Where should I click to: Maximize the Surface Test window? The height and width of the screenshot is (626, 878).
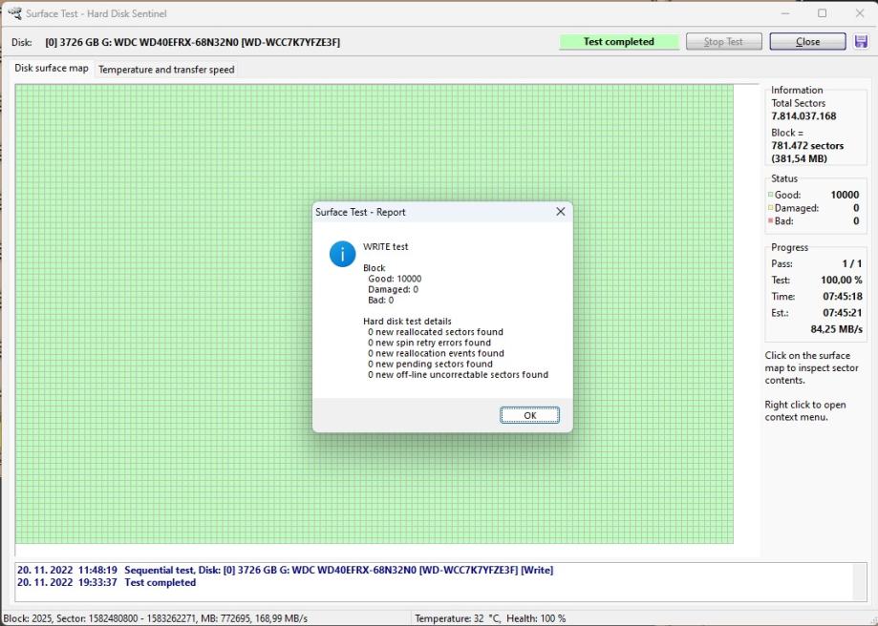click(x=822, y=13)
